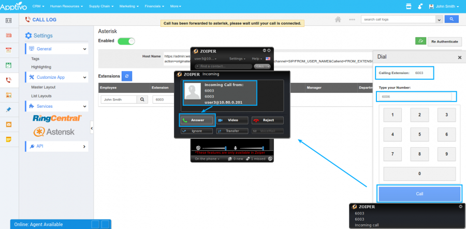Open the red phone call log sidebar icon
This screenshot has width=466, height=229.
[x=9, y=80]
